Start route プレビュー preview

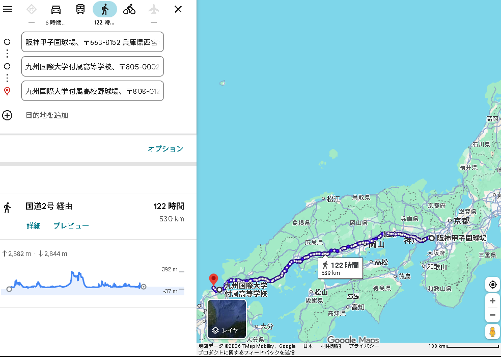point(71,226)
